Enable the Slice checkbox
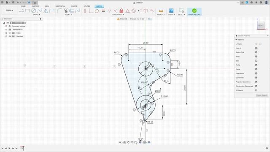The width and height of the screenshot is (270, 152). 256,61
